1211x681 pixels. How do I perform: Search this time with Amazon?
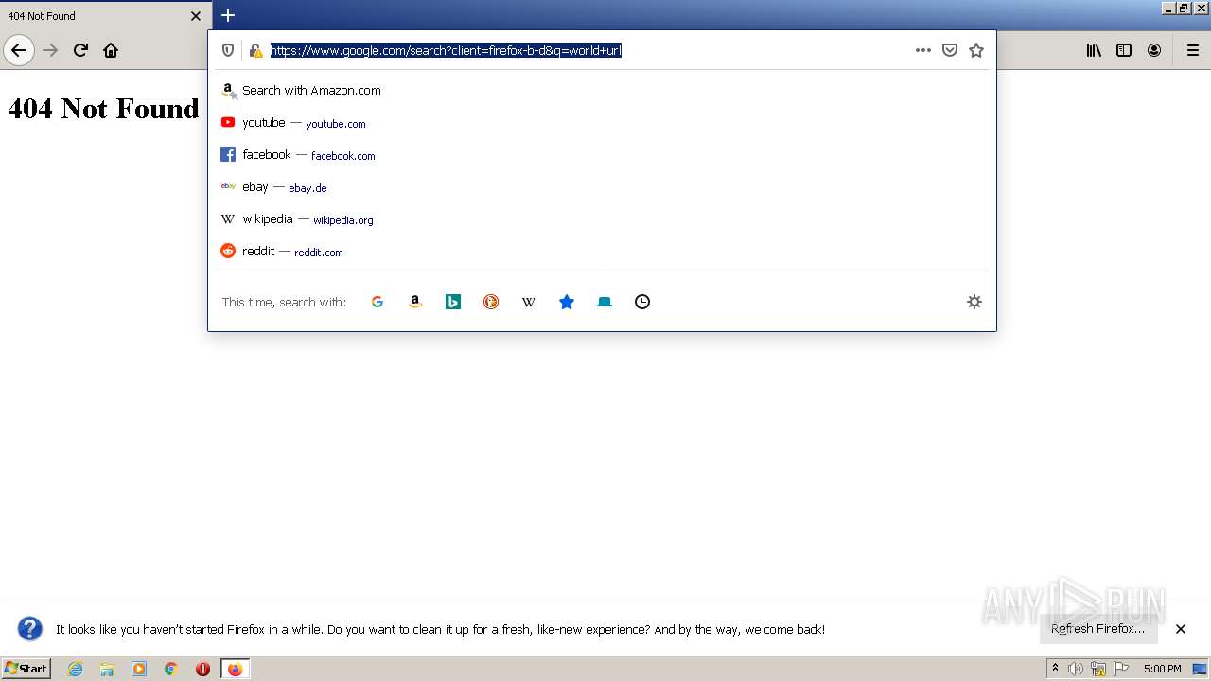tap(415, 302)
